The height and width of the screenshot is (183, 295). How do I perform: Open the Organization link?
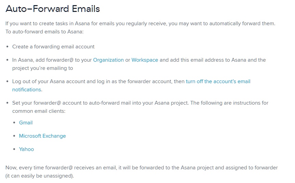pos(108,60)
